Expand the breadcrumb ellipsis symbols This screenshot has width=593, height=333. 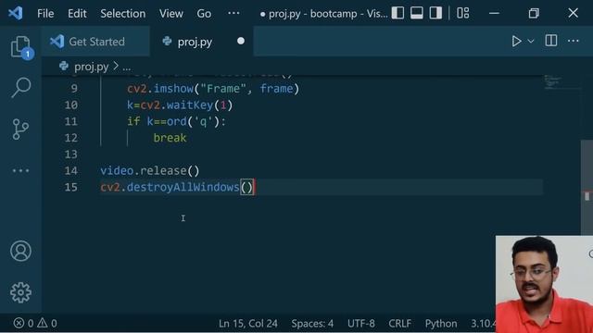(127, 68)
